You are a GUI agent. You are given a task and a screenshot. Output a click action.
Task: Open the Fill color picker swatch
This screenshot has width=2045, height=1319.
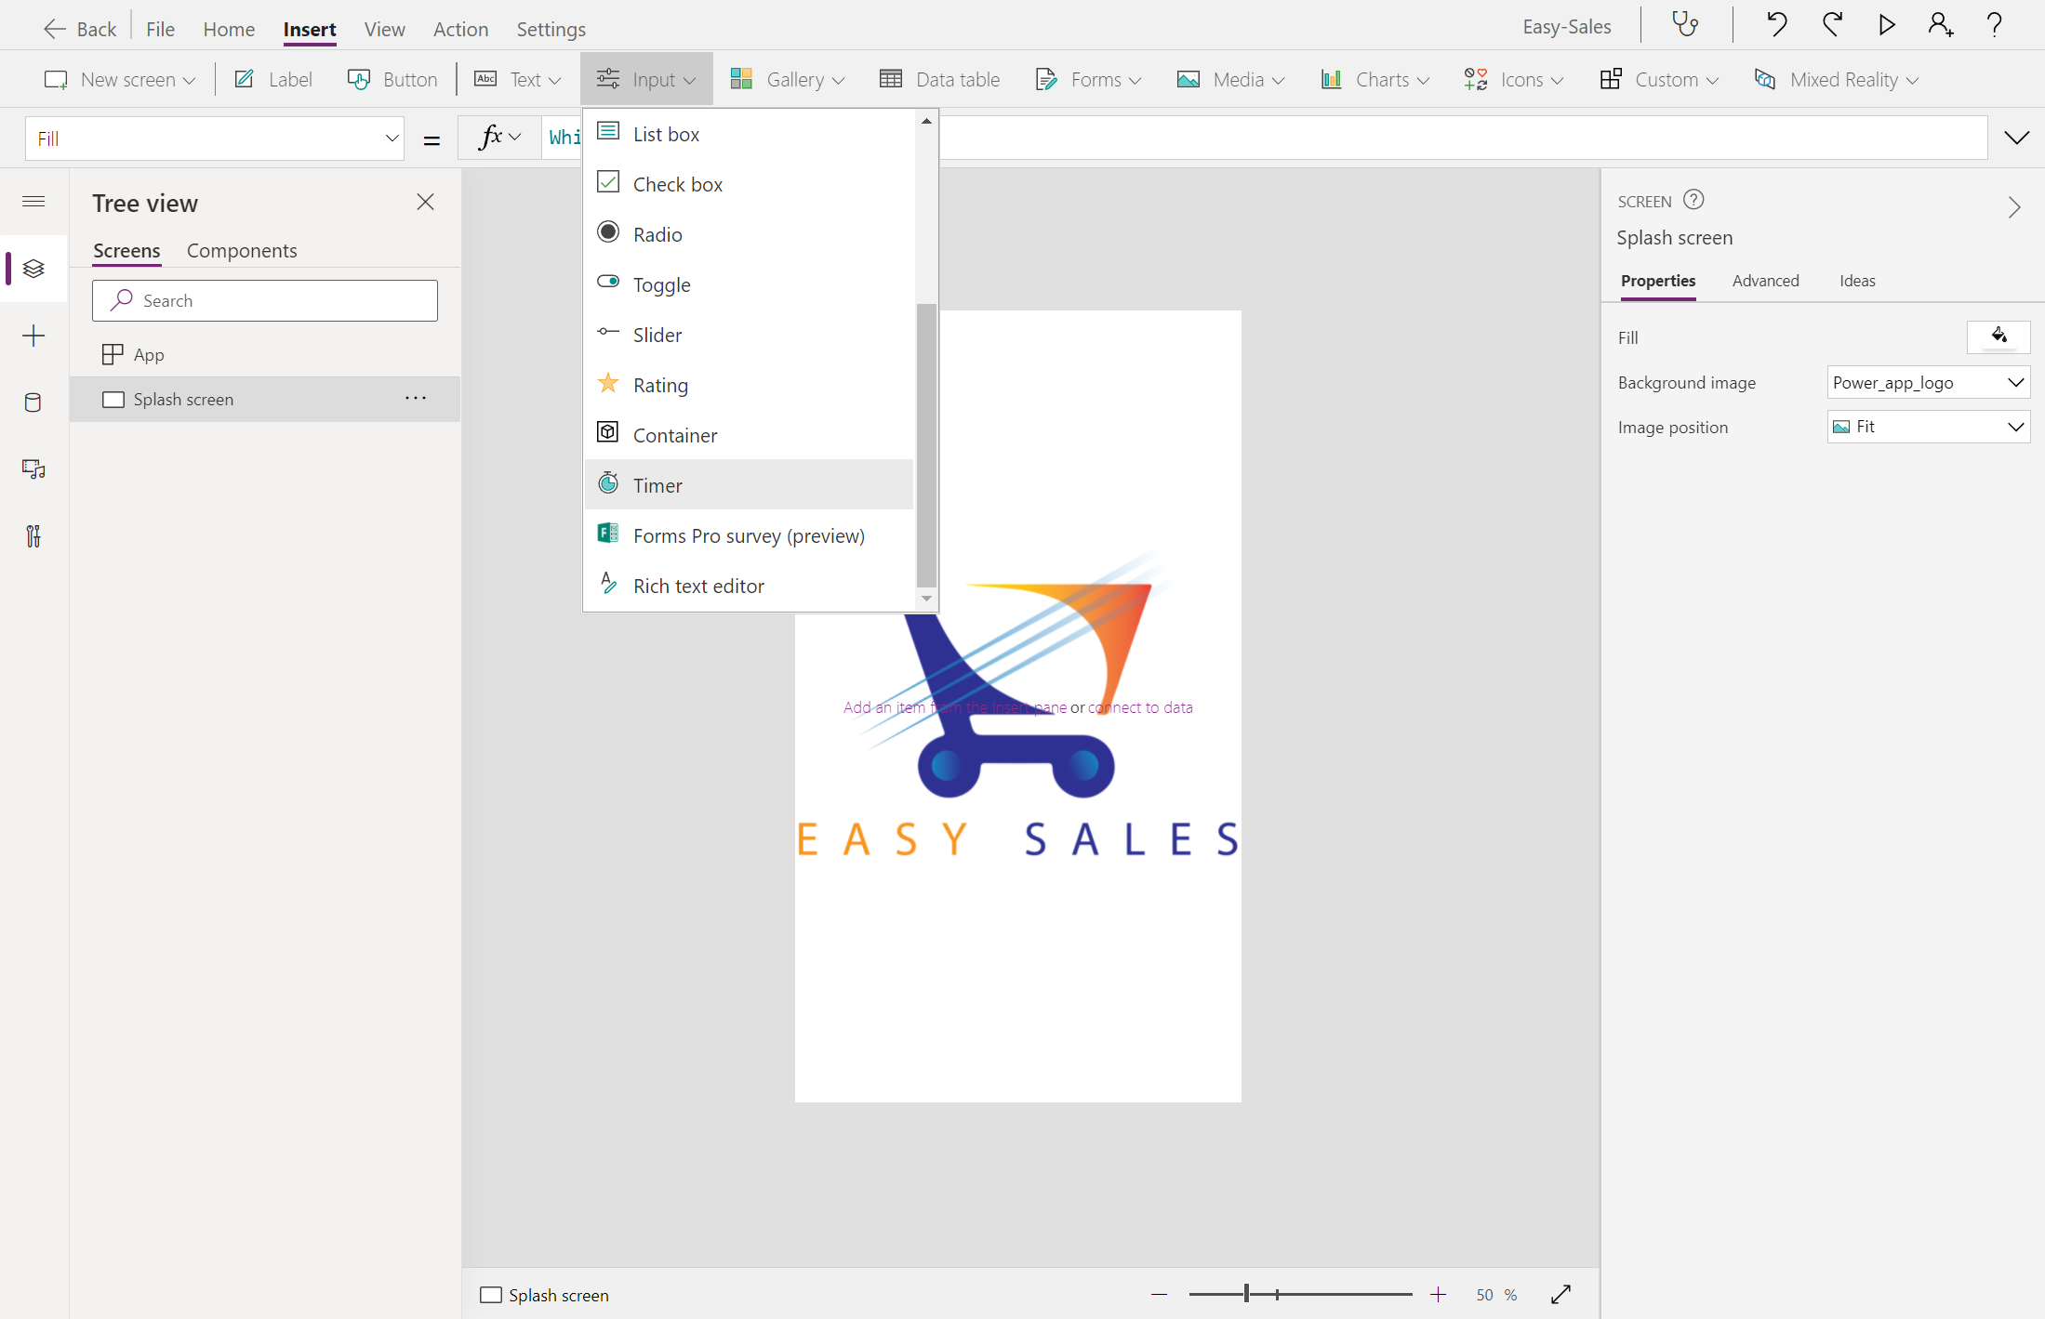click(1998, 336)
